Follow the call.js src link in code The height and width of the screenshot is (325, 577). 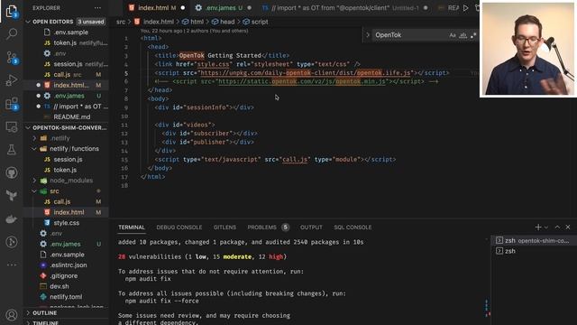295,160
